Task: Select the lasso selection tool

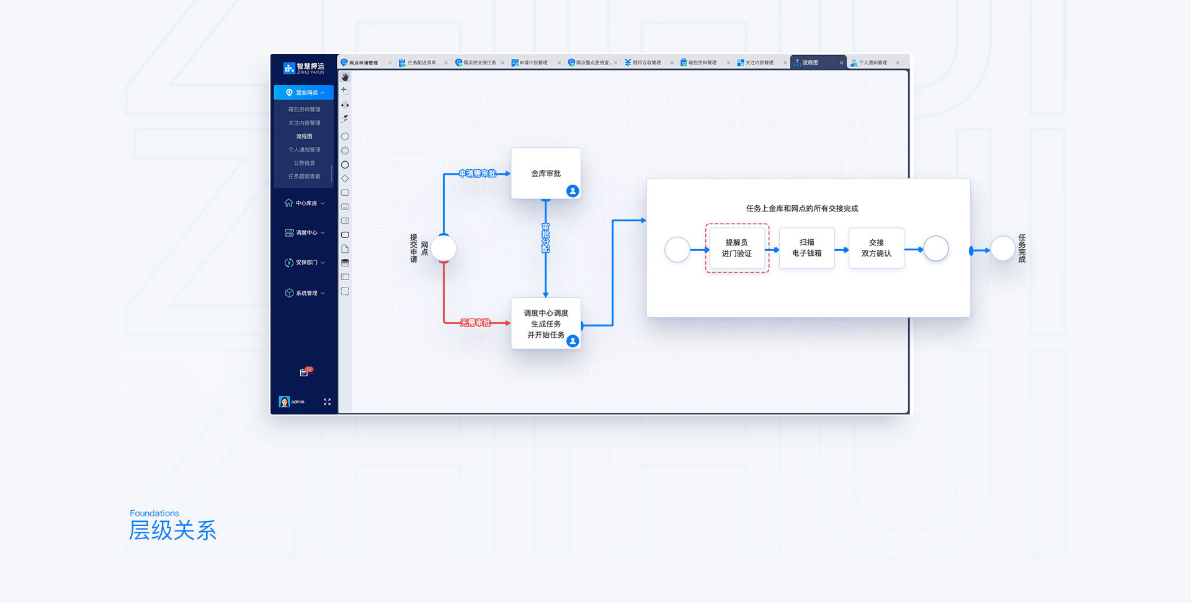Action: pyautogui.click(x=345, y=91)
